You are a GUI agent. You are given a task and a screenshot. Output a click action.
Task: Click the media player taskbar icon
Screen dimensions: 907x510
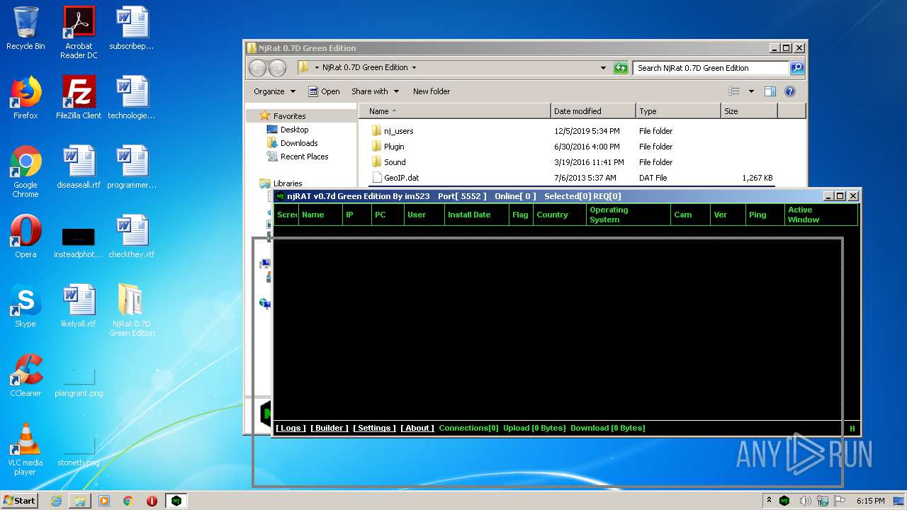point(104,501)
